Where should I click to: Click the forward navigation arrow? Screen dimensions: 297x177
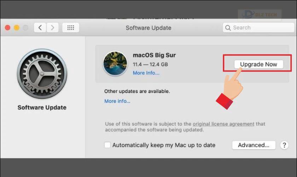point(52,28)
